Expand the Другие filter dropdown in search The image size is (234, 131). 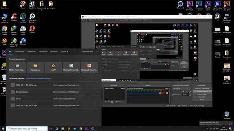(64, 52)
